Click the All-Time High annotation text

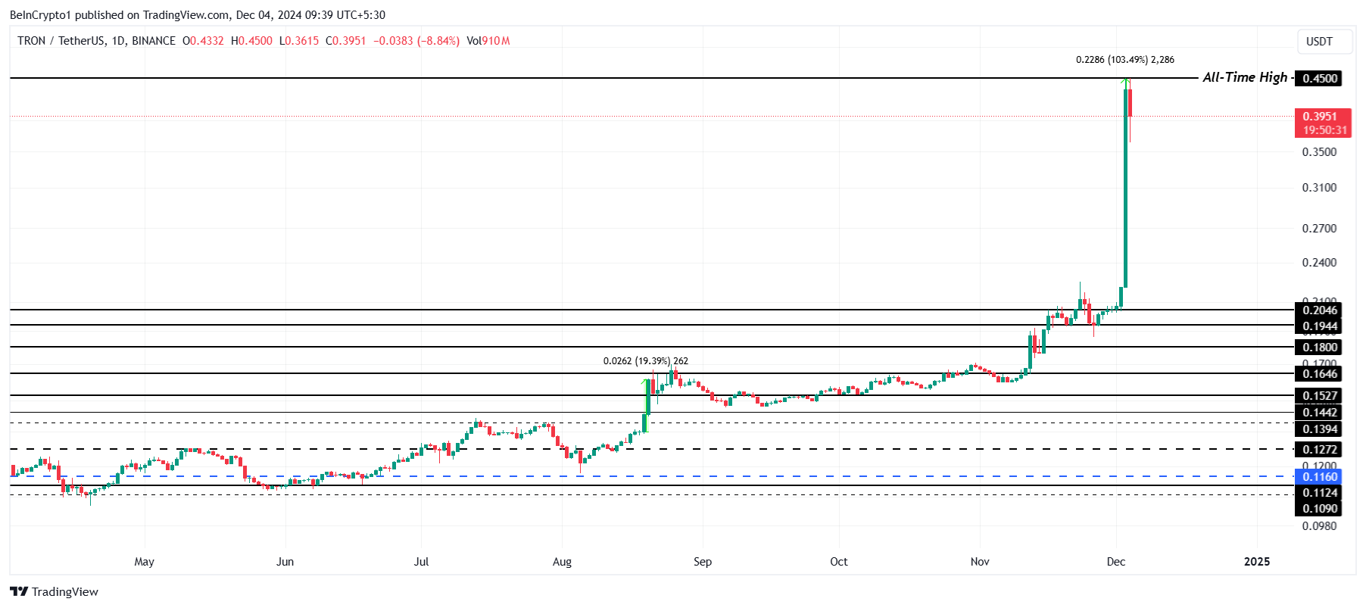[1245, 77]
